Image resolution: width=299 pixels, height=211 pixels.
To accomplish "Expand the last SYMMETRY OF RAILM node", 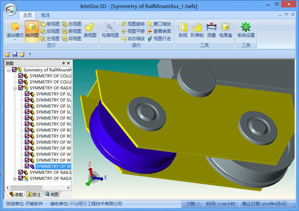I will pyautogui.click(x=15, y=179).
